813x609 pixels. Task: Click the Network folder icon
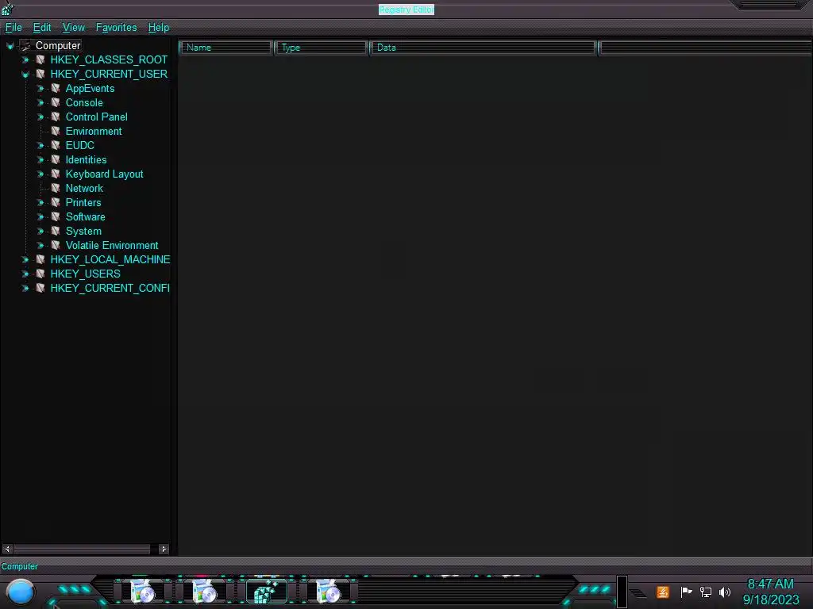(x=56, y=188)
